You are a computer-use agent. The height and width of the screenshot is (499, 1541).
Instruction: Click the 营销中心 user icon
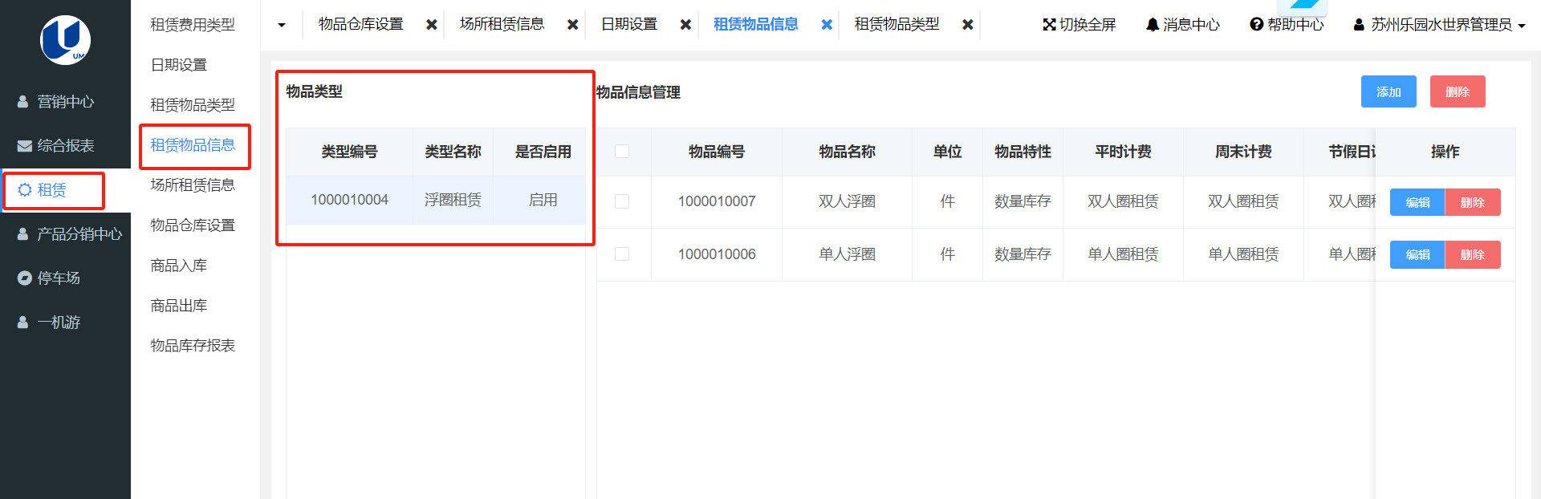[23, 102]
